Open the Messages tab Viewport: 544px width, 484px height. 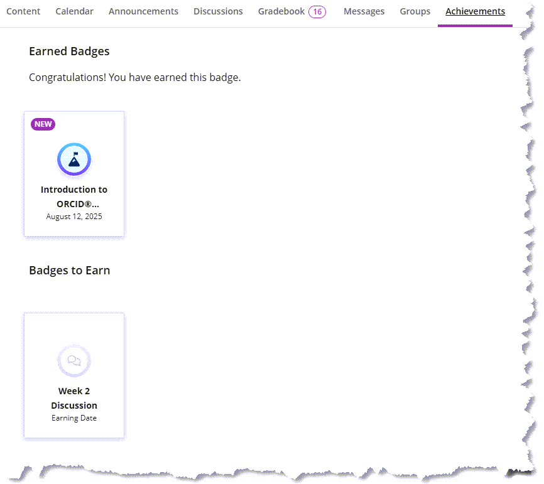[x=364, y=11]
